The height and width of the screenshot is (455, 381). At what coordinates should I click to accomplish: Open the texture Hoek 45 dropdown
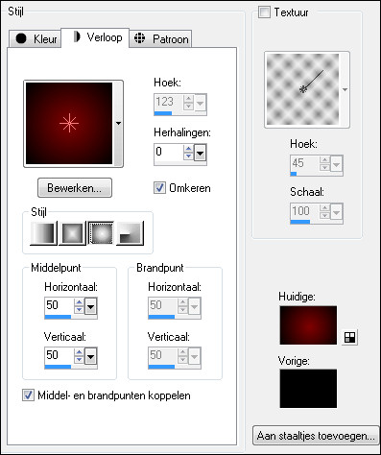(x=336, y=164)
